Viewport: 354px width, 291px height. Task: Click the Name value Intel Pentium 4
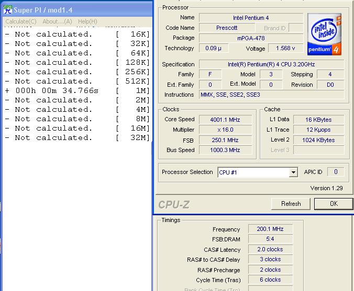point(251,18)
